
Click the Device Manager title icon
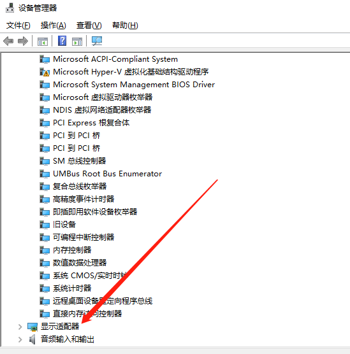pos(10,8)
